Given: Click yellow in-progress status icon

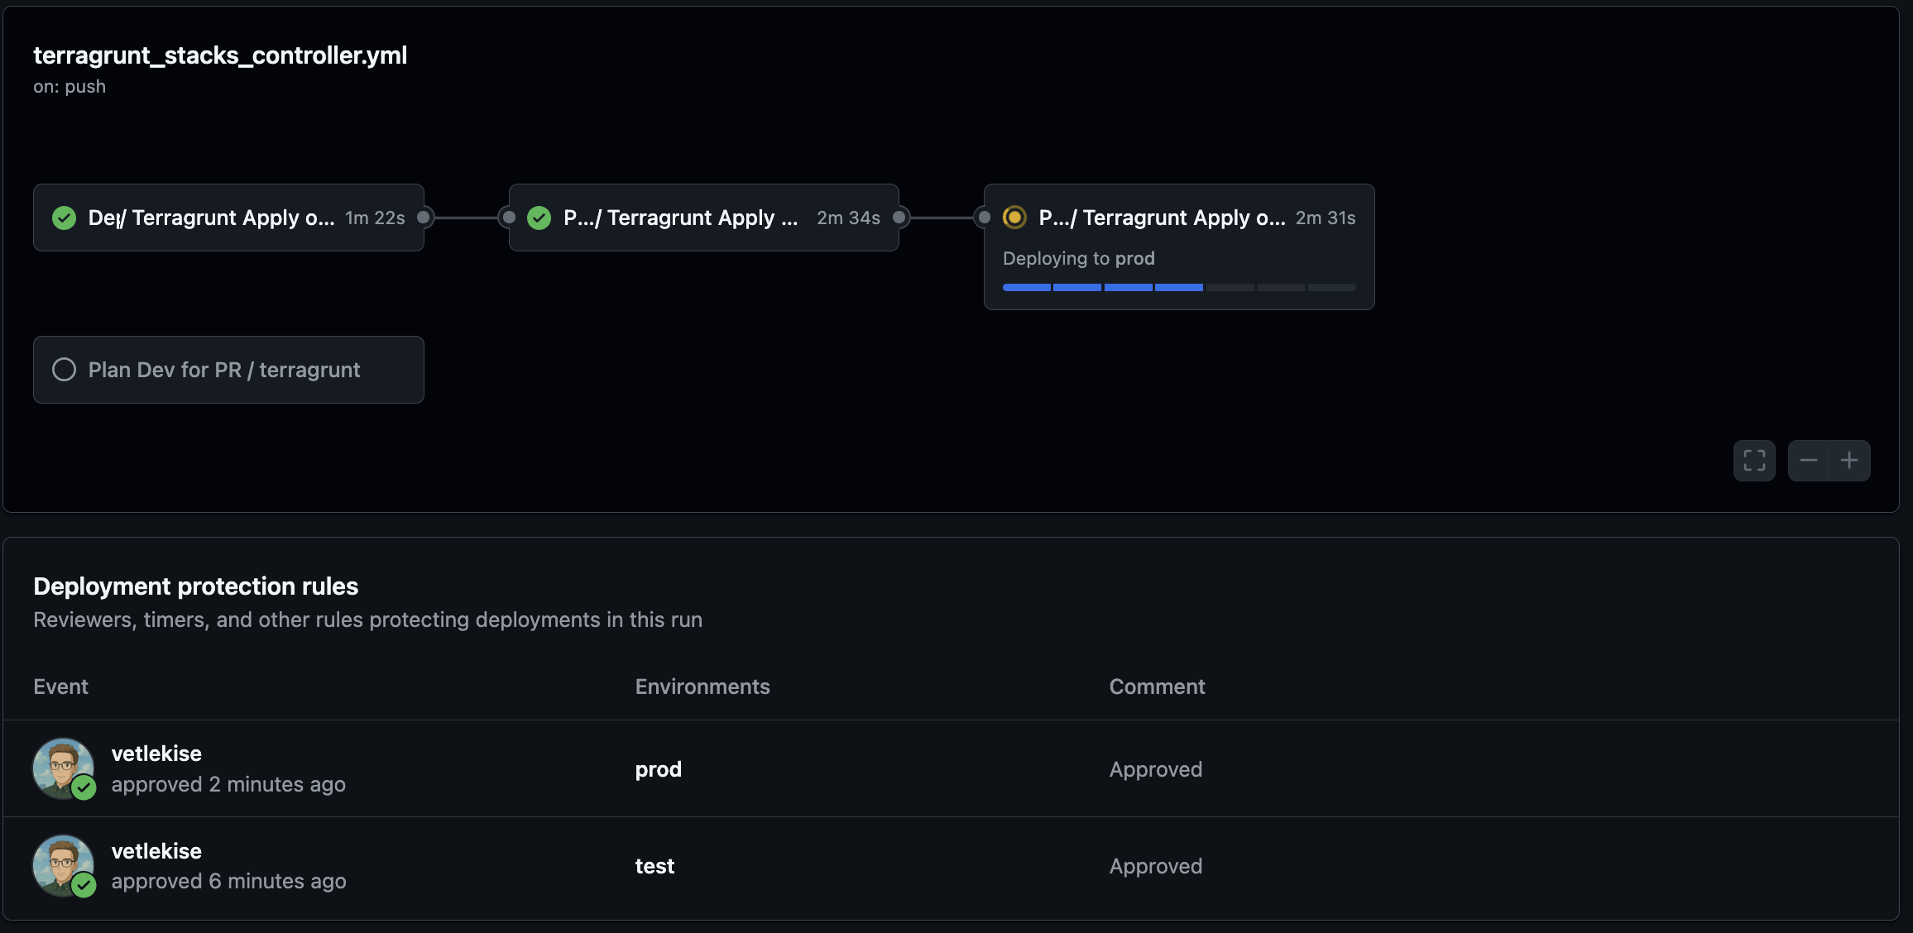Looking at the screenshot, I should [1014, 218].
